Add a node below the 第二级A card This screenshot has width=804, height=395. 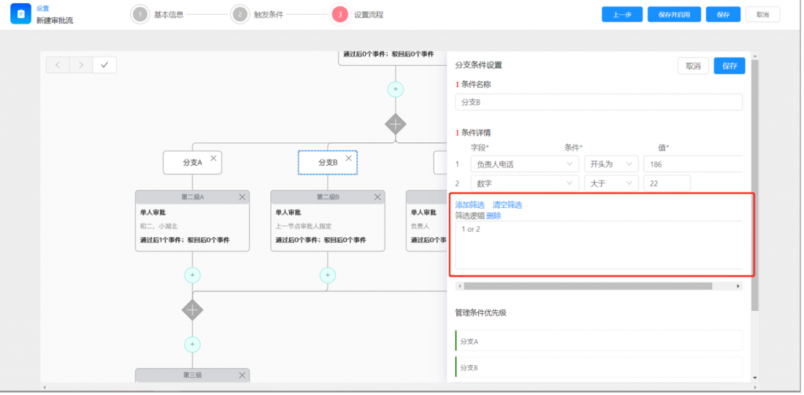click(192, 276)
